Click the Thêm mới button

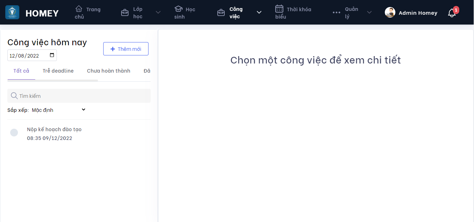[126, 49]
